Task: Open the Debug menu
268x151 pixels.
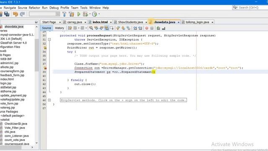Action: click(54, 8)
